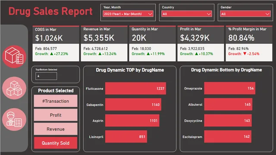Click the Top/Bottom Selected input box
Image resolution: width=276 pixels, height=155 pixels.
click(46, 76)
